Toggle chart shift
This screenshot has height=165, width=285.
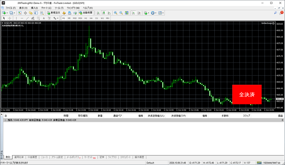coord(139,13)
